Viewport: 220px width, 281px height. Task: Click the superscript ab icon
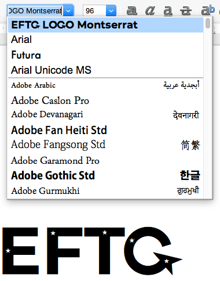pos(208,10)
